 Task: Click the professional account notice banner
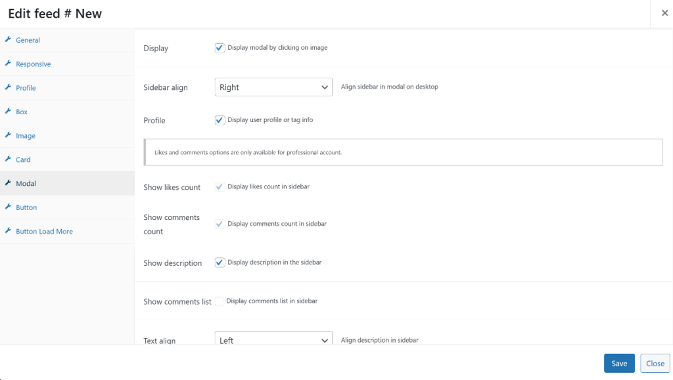point(403,152)
